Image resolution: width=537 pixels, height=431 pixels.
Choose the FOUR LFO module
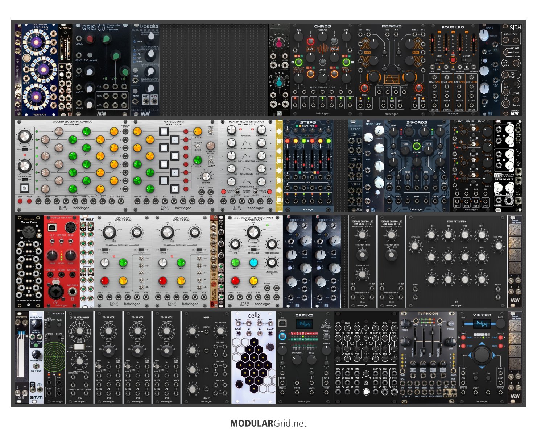(453, 70)
